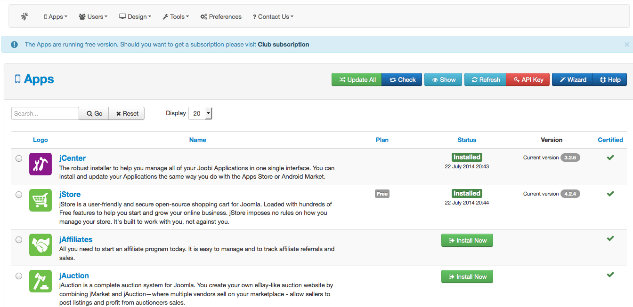Image resolution: width=633 pixels, height=307 pixels.
Task: Open the jStore app link
Action: [x=70, y=194]
